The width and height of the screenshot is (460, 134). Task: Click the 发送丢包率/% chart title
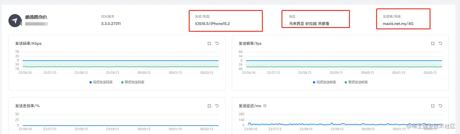pos(27,106)
